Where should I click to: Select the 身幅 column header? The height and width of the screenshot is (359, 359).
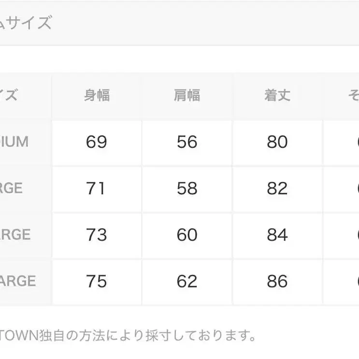97,95
